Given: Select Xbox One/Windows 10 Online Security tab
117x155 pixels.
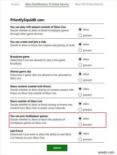Looking at the screenshot, I should pos(47,4).
